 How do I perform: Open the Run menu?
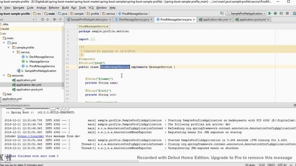[x=74, y=8]
